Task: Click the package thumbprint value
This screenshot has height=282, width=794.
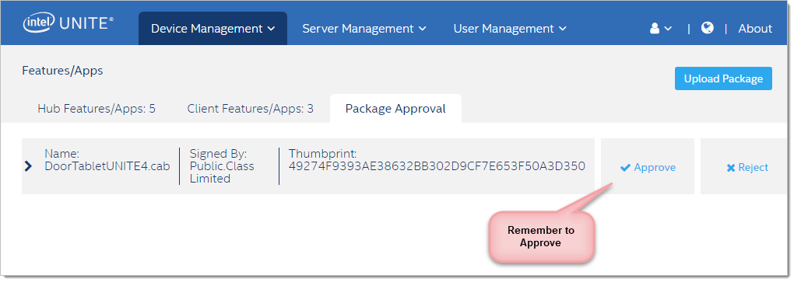Action: point(437,166)
